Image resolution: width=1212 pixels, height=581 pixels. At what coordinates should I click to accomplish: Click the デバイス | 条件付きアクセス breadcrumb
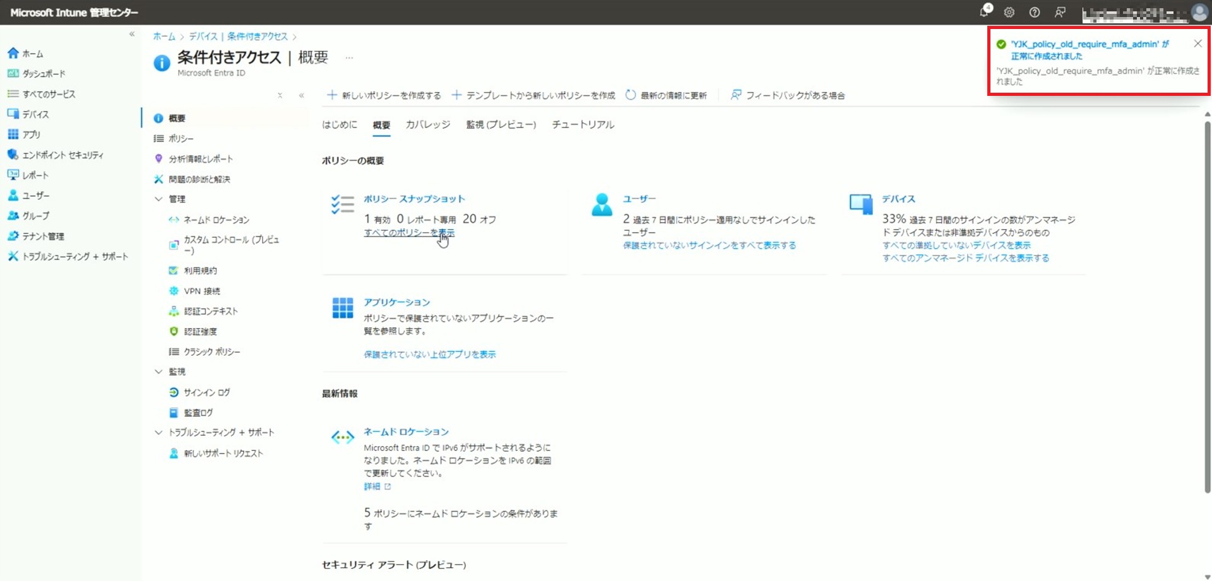coord(238,37)
